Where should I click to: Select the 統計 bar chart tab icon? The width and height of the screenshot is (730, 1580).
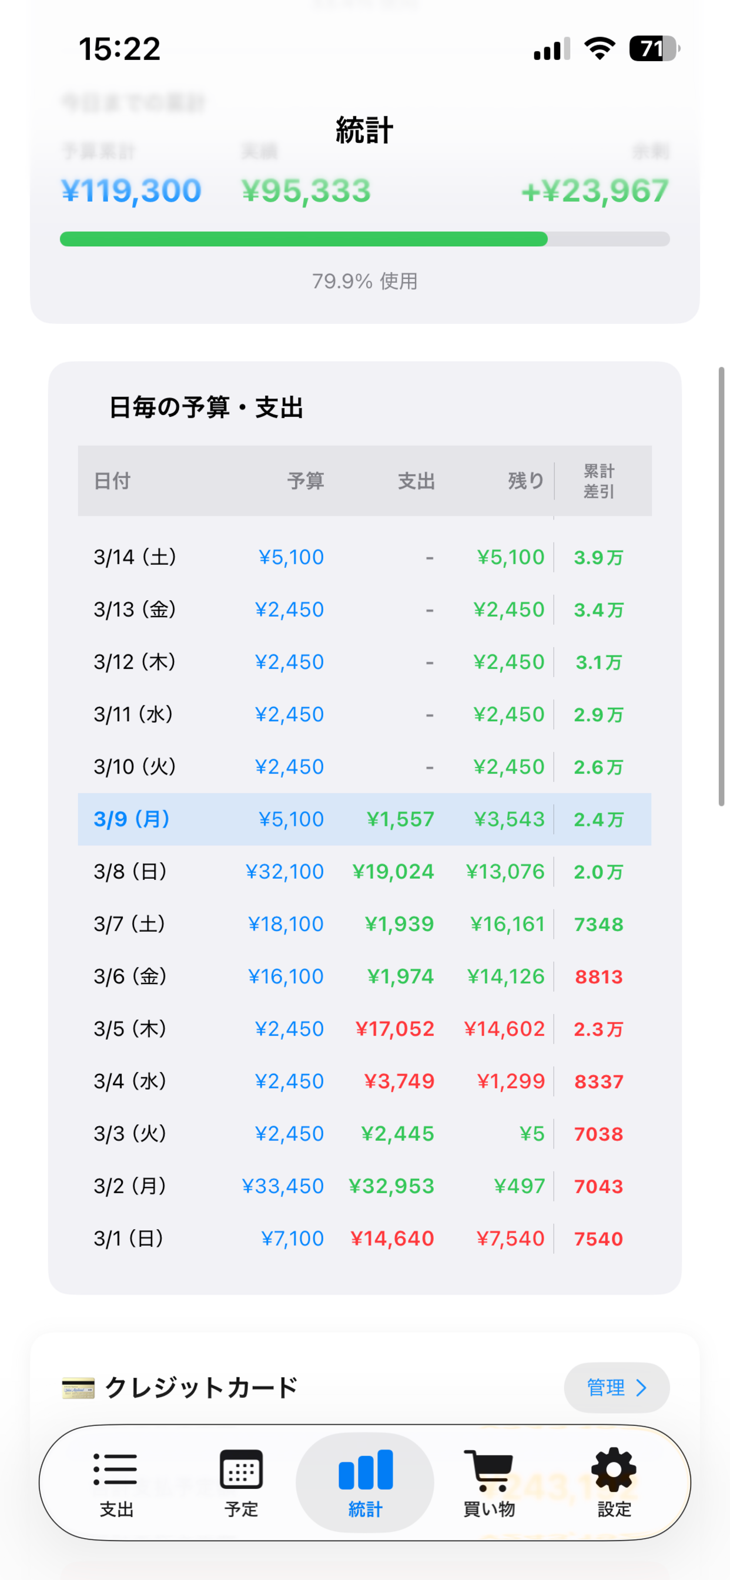coord(366,1469)
